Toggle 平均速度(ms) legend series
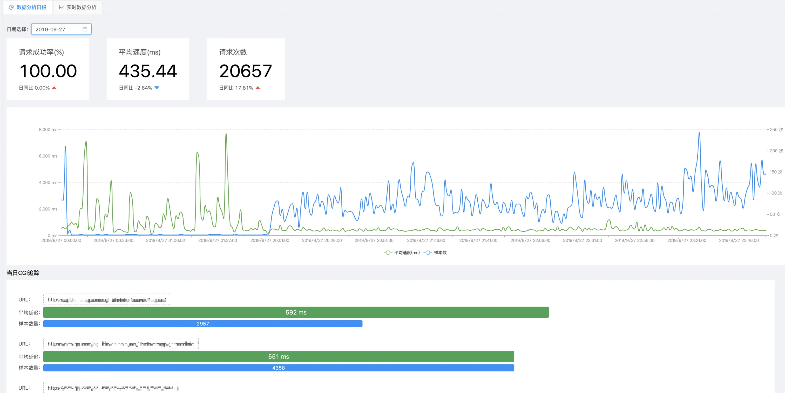The width and height of the screenshot is (785, 393). pyautogui.click(x=407, y=252)
